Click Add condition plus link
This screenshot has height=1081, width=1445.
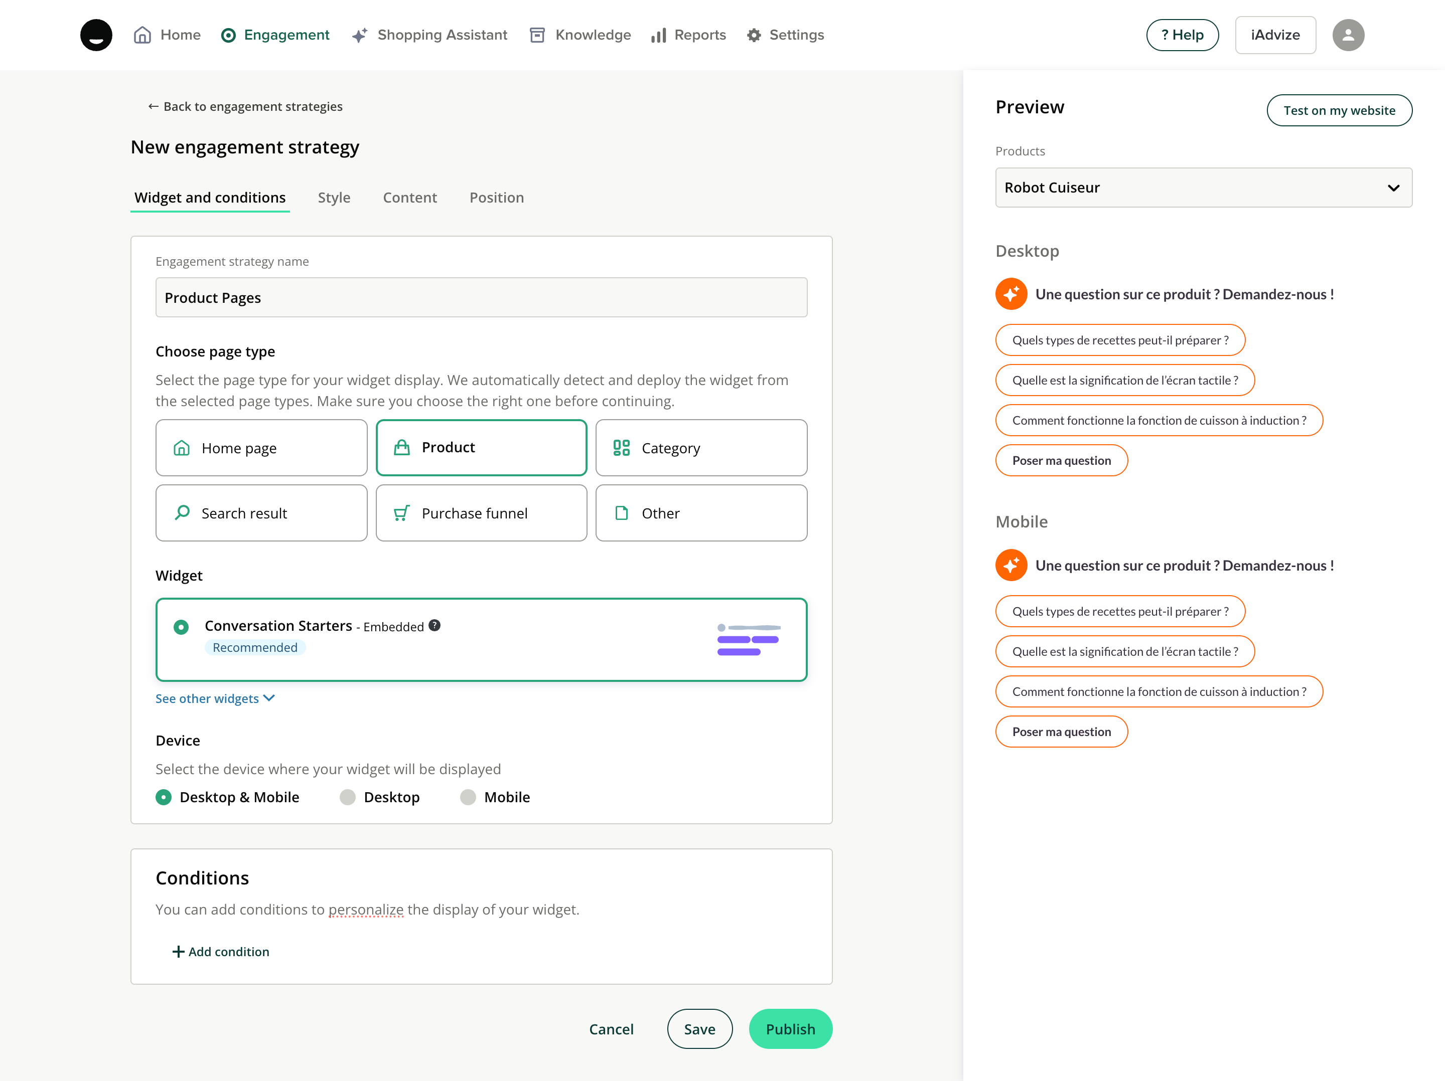(221, 952)
